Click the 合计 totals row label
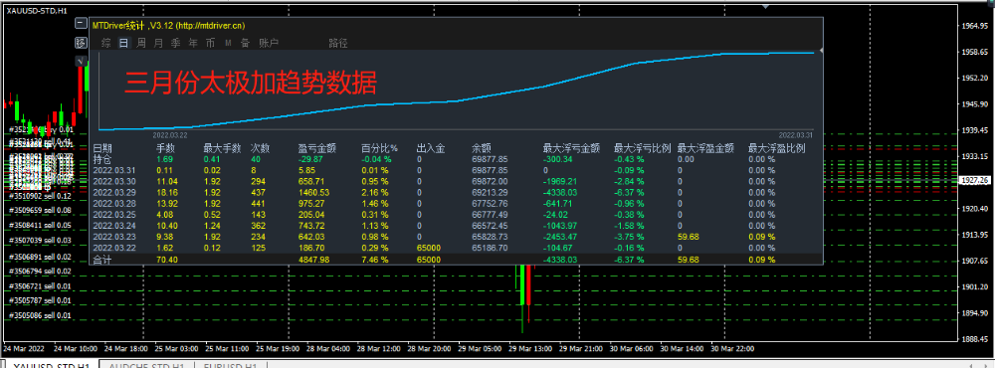Image resolution: width=995 pixels, height=368 pixels. point(102,260)
